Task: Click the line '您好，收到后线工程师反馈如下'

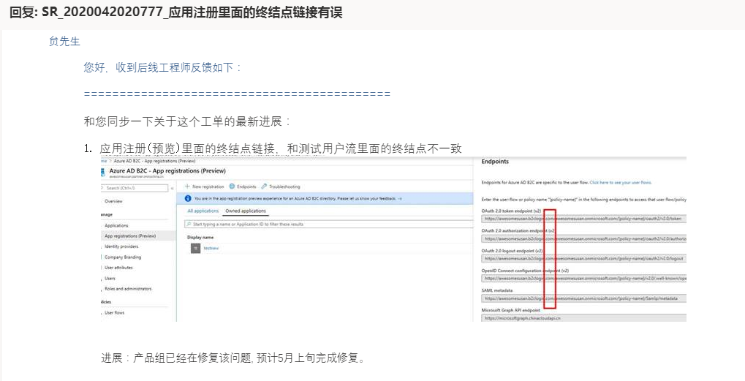Action: (x=162, y=67)
